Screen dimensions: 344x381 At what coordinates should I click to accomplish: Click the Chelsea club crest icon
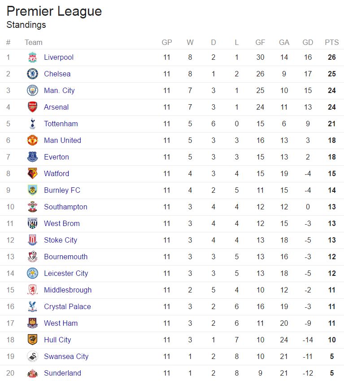[x=32, y=74]
